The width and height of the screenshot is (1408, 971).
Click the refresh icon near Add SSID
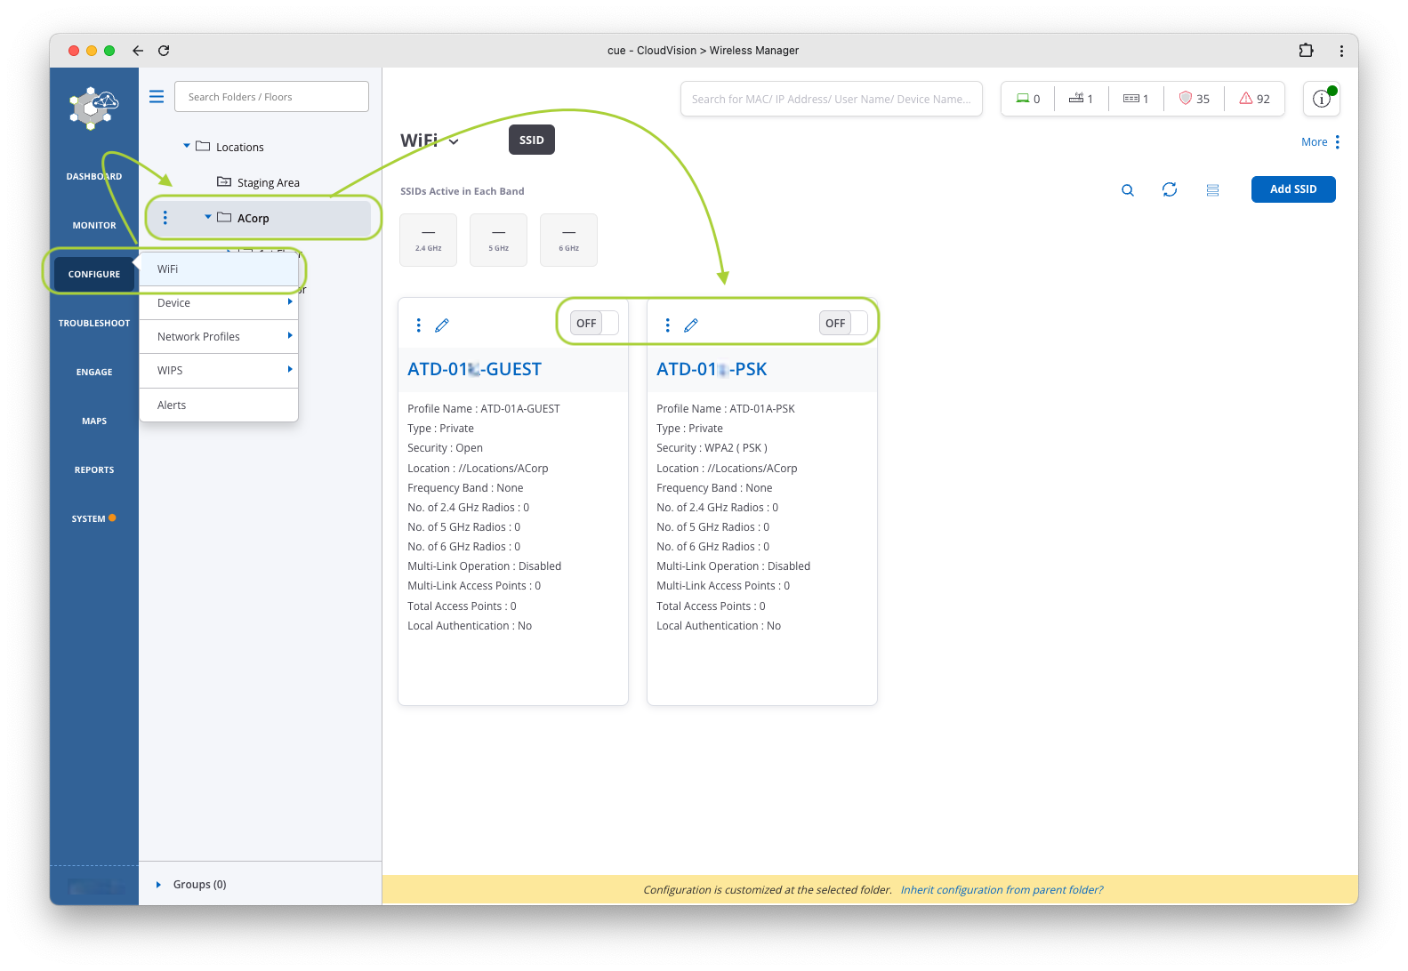pos(1170,189)
